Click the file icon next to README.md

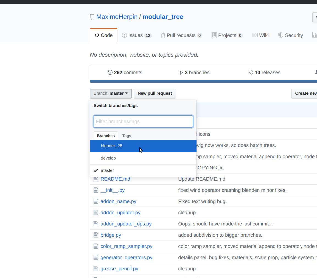point(96,179)
